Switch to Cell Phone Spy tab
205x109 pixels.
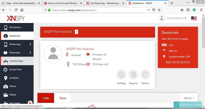tap(106, 3)
